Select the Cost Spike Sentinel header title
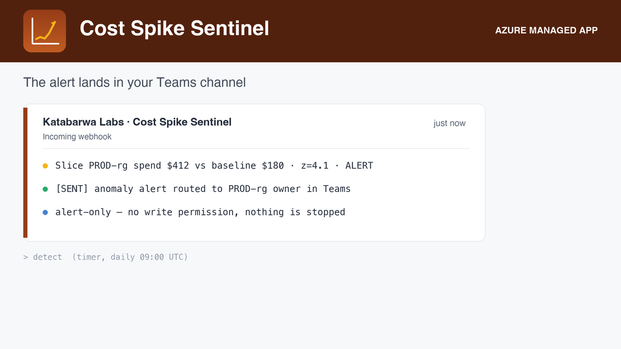This screenshot has width=621, height=349. 174,28
